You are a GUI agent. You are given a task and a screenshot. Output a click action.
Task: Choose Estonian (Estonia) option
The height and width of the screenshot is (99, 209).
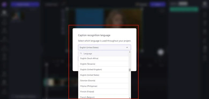(103, 80)
